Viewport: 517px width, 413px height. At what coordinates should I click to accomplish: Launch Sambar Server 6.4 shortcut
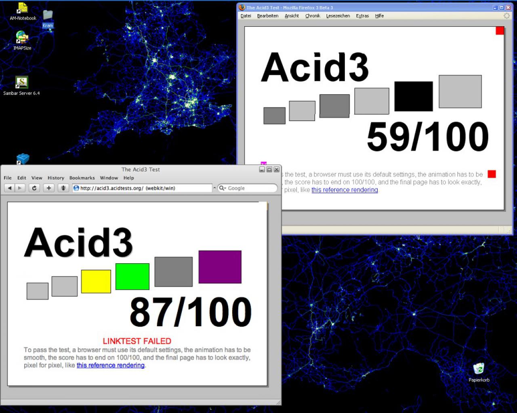coord(21,86)
